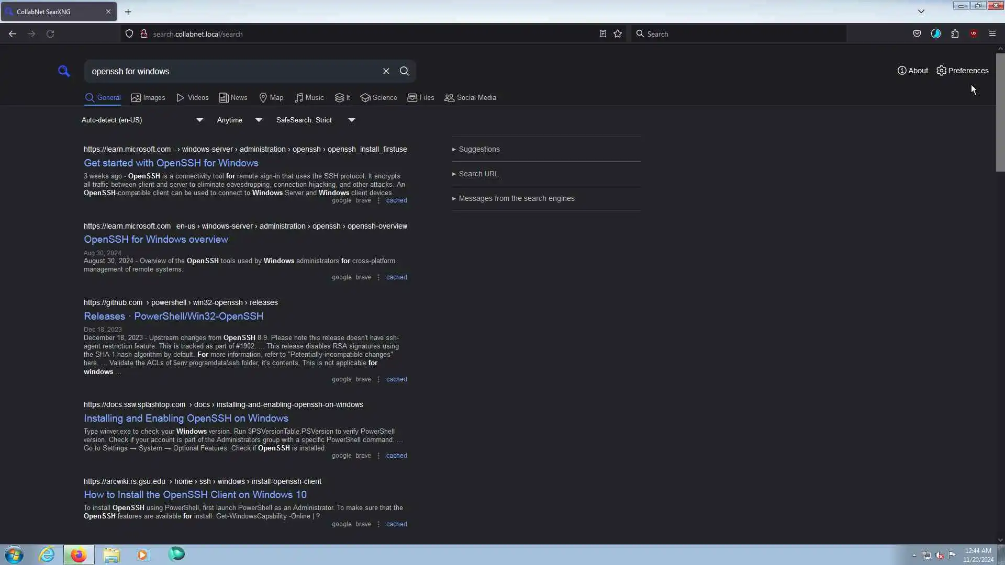Screen dimensions: 1005x565
Task: Click the page vertical scrollbar thumb
Action: [x=1000, y=112]
